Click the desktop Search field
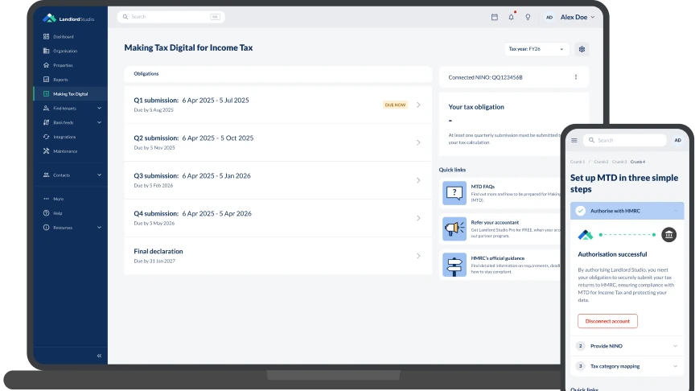 [x=171, y=17]
